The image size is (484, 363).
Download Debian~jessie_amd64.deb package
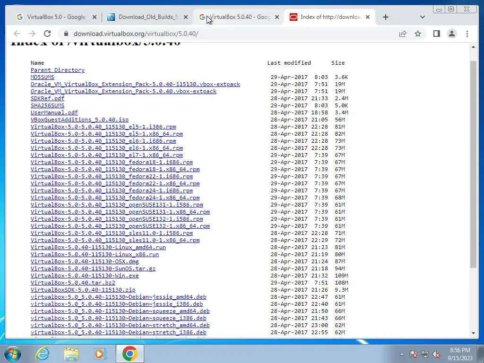118,297
